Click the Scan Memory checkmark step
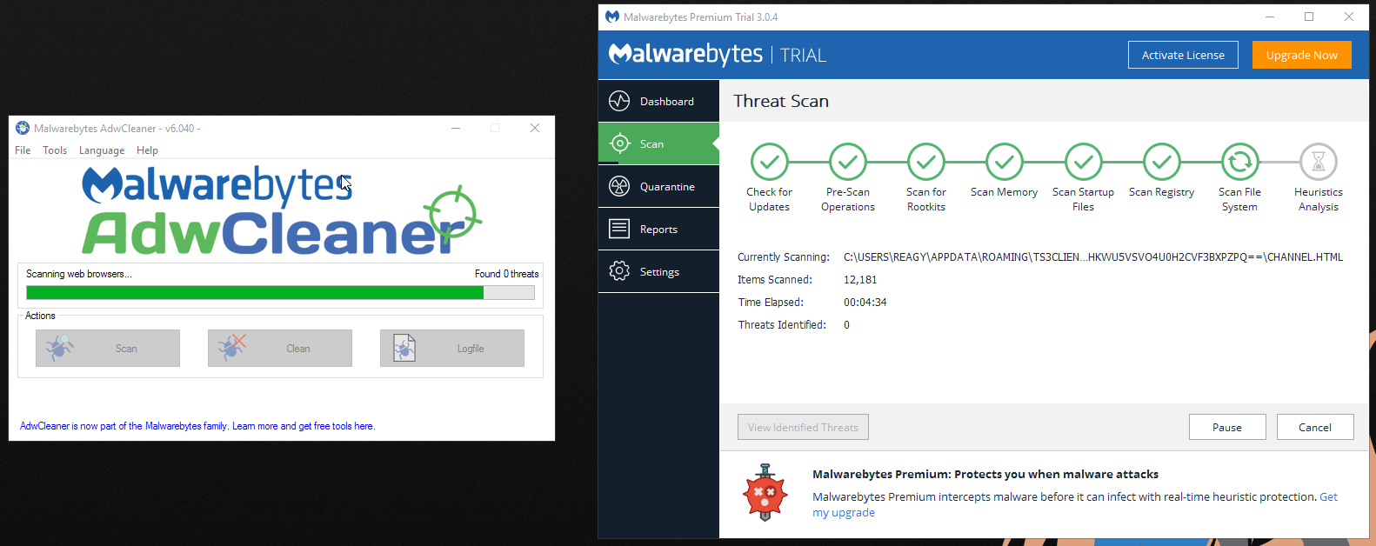This screenshot has height=546, width=1376. point(1005,162)
